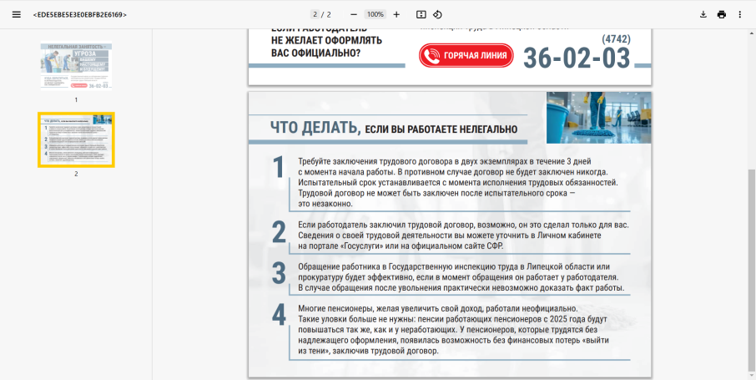Click the line из тени», заключив трудовой договор

[x=368, y=351]
